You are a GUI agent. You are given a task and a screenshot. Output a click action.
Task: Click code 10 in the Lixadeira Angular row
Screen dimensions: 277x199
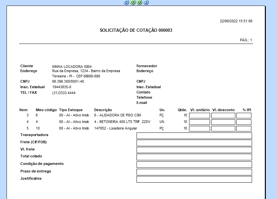(38, 128)
